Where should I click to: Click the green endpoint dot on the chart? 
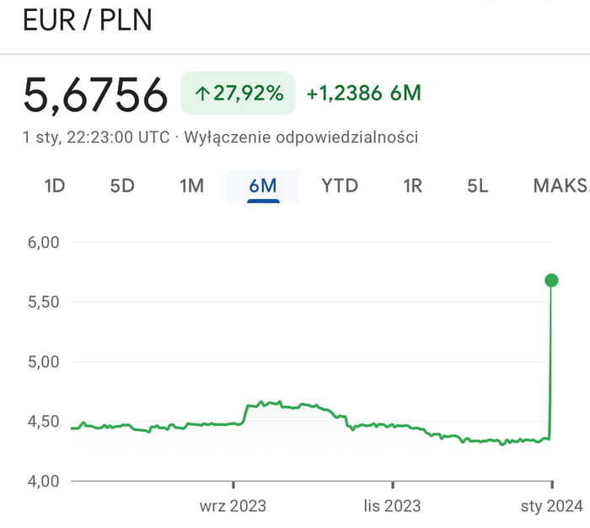(551, 280)
